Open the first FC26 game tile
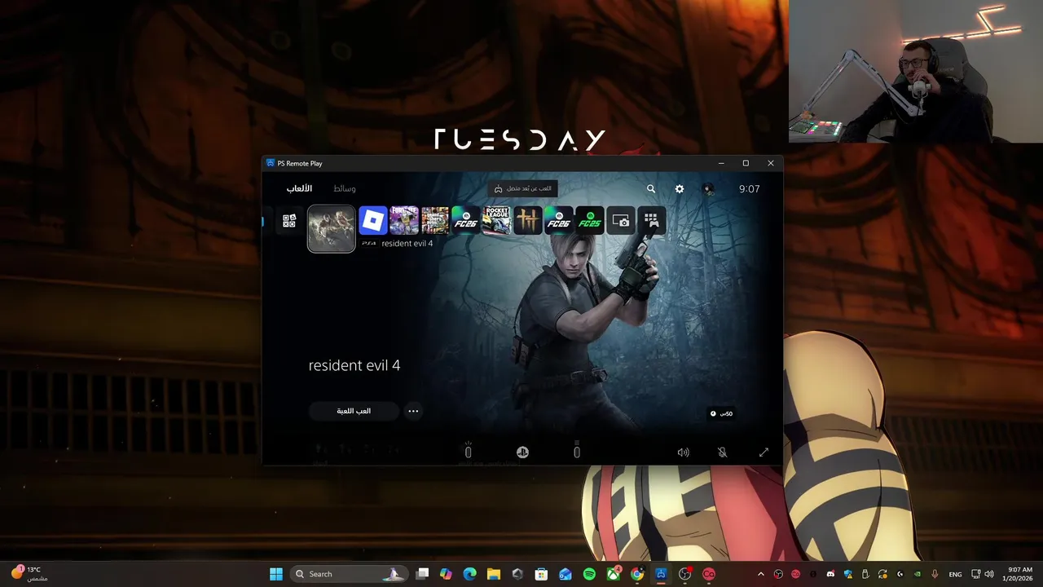This screenshot has height=587, width=1043. tap(465, 221)
